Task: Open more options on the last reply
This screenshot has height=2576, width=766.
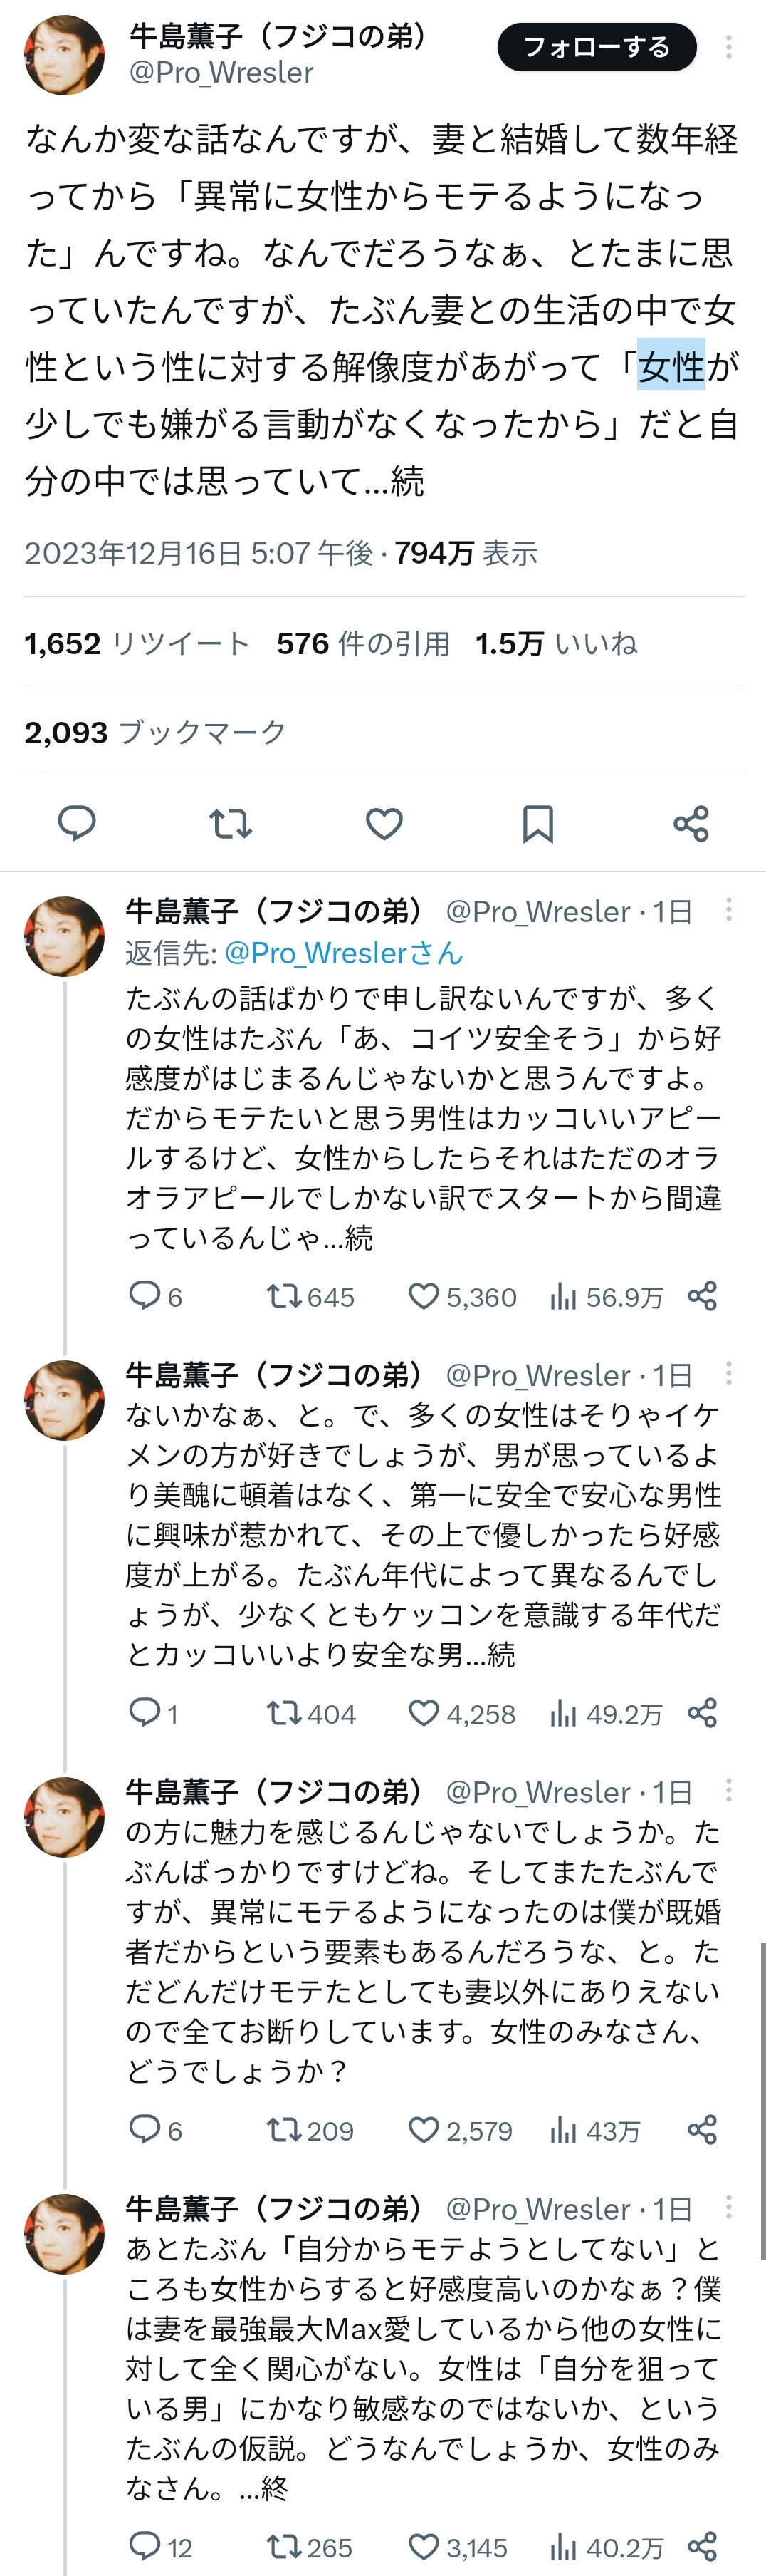Action: 729,2207
